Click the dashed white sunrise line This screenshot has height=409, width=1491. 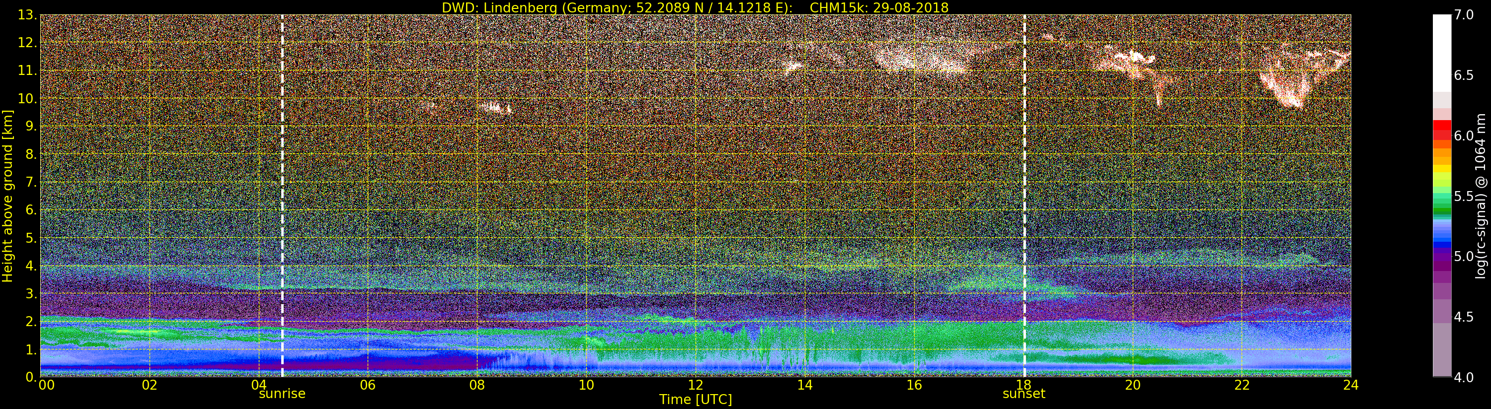[282, 196]
